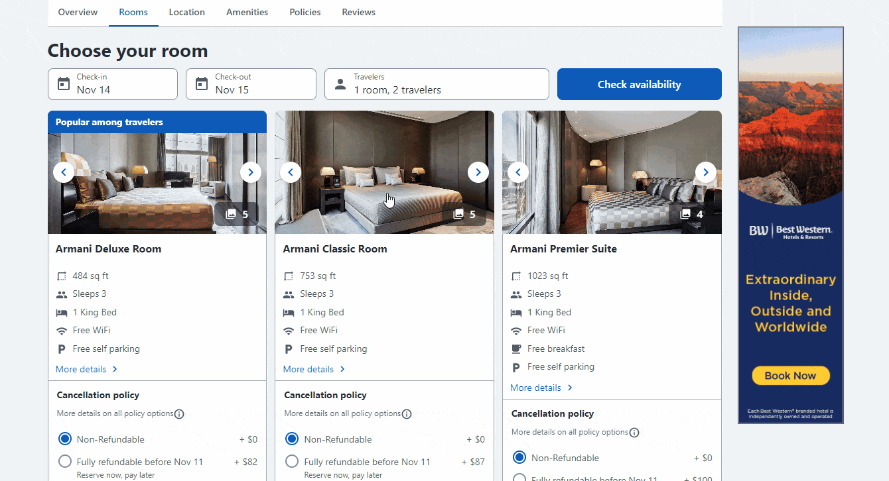Click the Armani Premier Suite title
This screenshot has width=889, height=481.
click(x=564, y=249)
